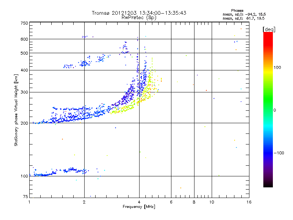
Task: Click the x-axis tick label '2'
Action: [x=84, y=202]
